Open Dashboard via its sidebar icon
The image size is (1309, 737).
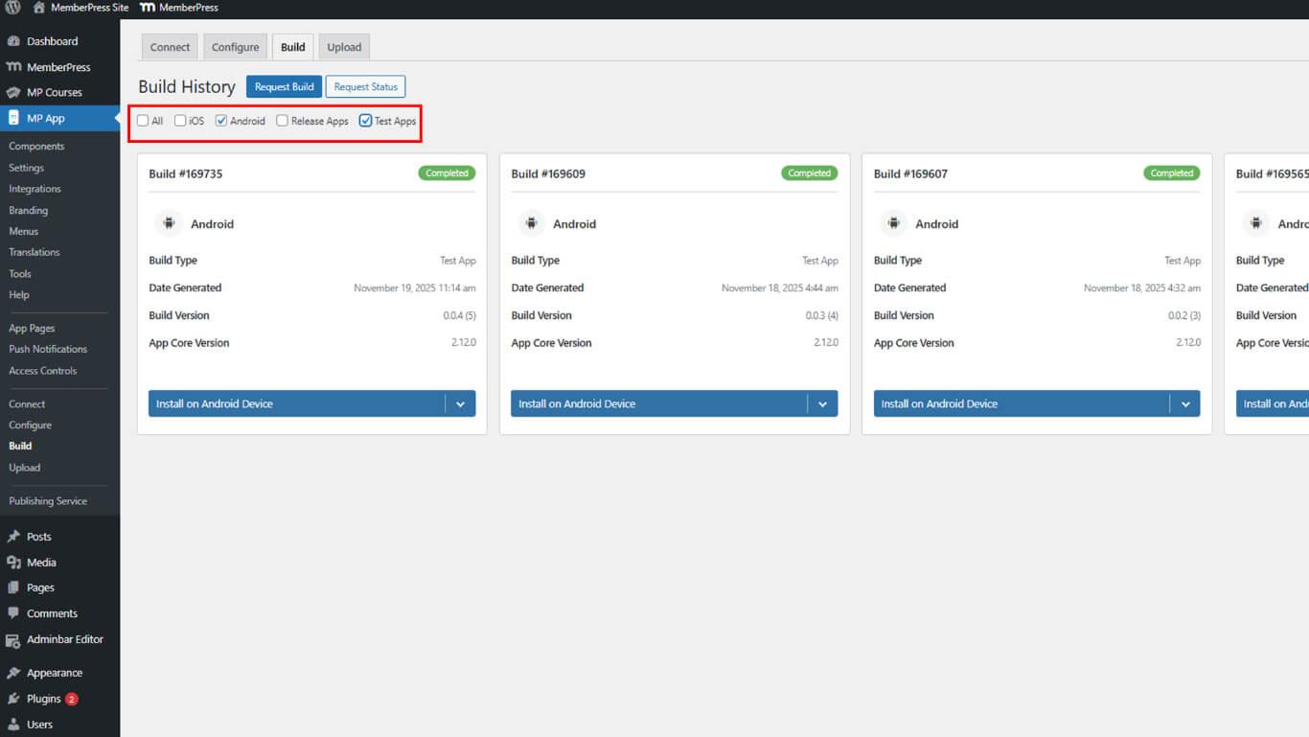tap(13, 41)
